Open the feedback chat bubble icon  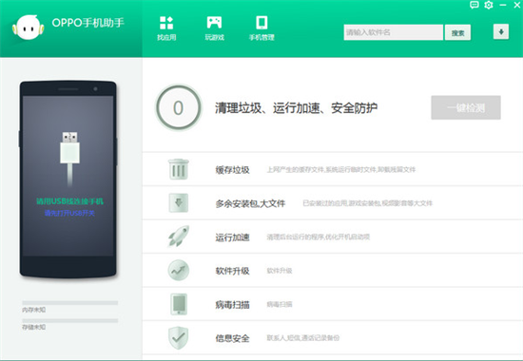474,5
